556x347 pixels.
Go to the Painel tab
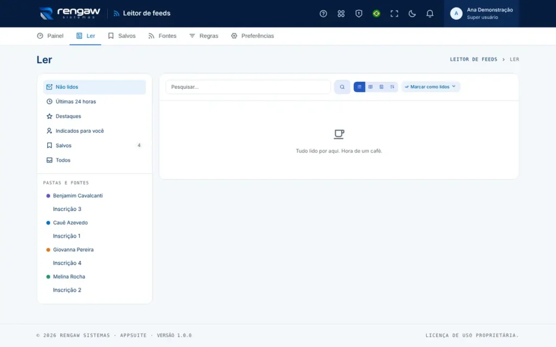(50, 36)
